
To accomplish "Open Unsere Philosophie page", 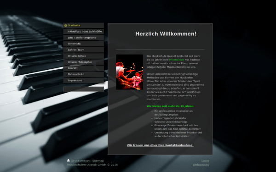I will coord(83,62).
